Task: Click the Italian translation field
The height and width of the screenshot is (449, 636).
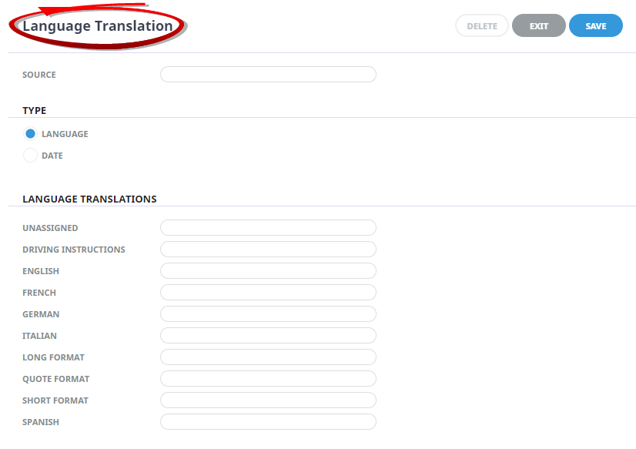Action: click(x=268, y=336)
